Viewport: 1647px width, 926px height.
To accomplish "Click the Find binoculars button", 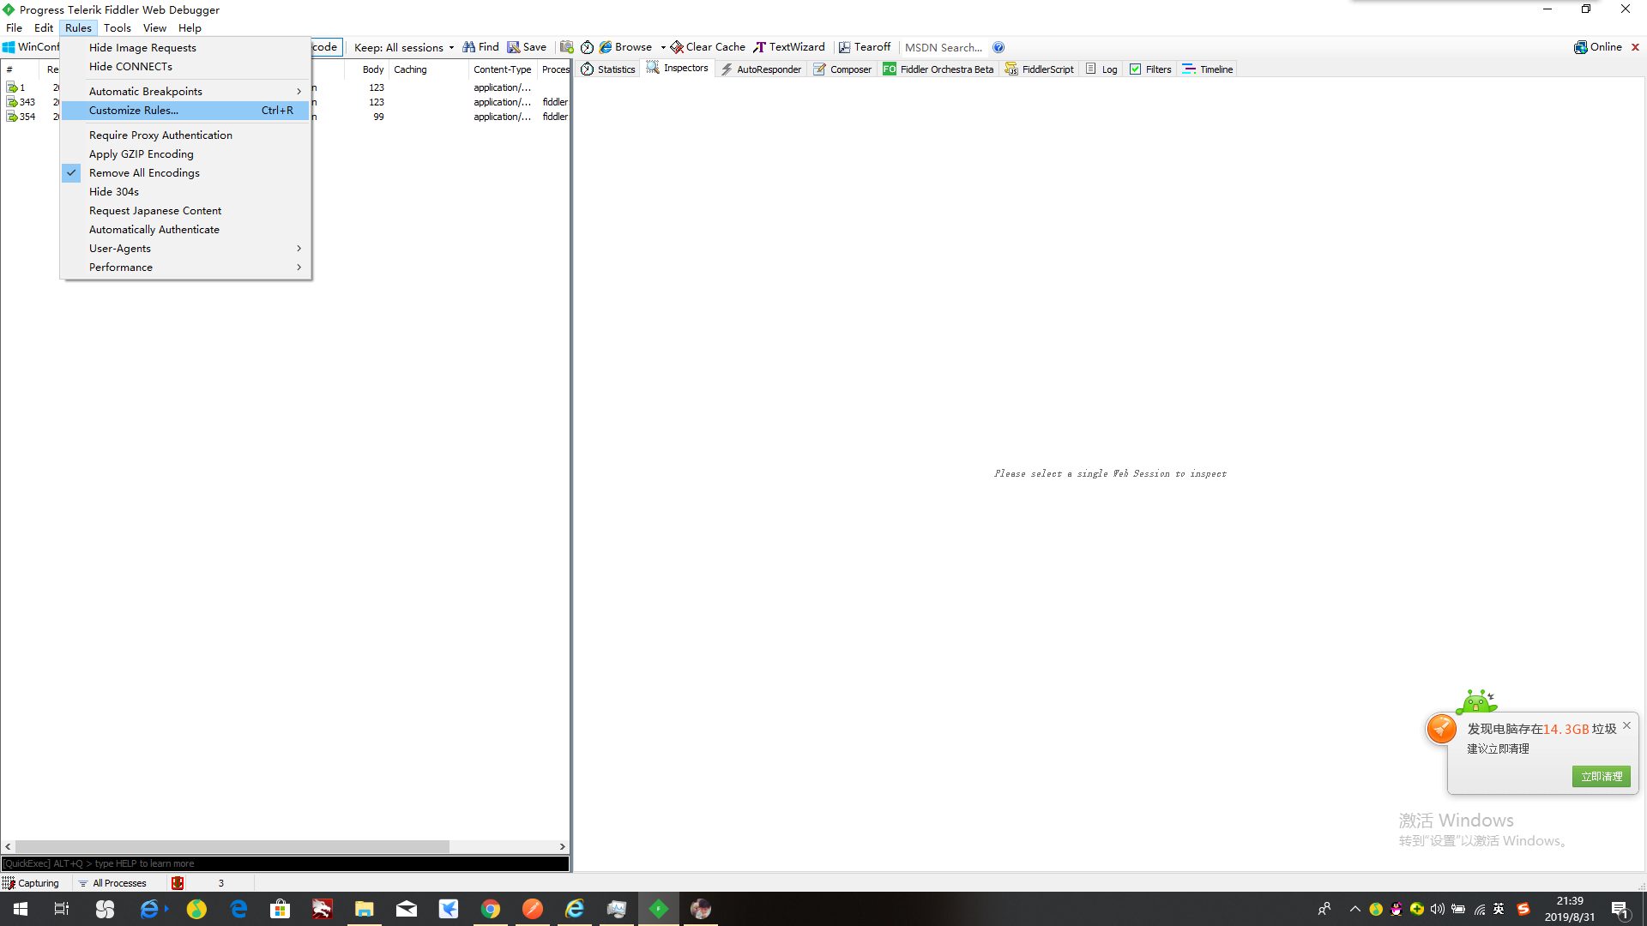I will pos(480,47).
